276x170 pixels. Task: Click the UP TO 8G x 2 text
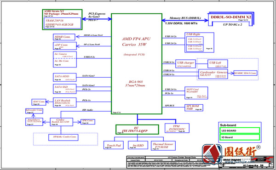[x=232, y=25]
